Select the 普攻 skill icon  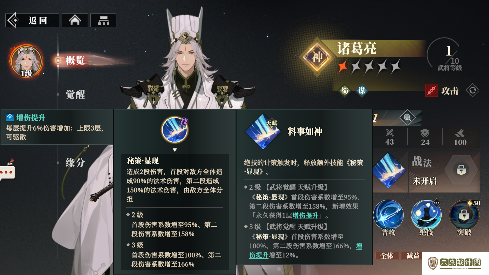pyautogui.click(x=388, y=215)
